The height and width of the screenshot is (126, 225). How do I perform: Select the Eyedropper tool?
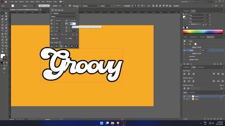[x=2, y=43]
